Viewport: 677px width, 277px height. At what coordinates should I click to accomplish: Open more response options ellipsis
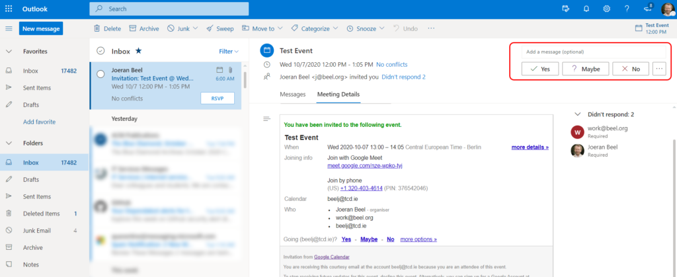pyautogui.click(x=659, y=69)
